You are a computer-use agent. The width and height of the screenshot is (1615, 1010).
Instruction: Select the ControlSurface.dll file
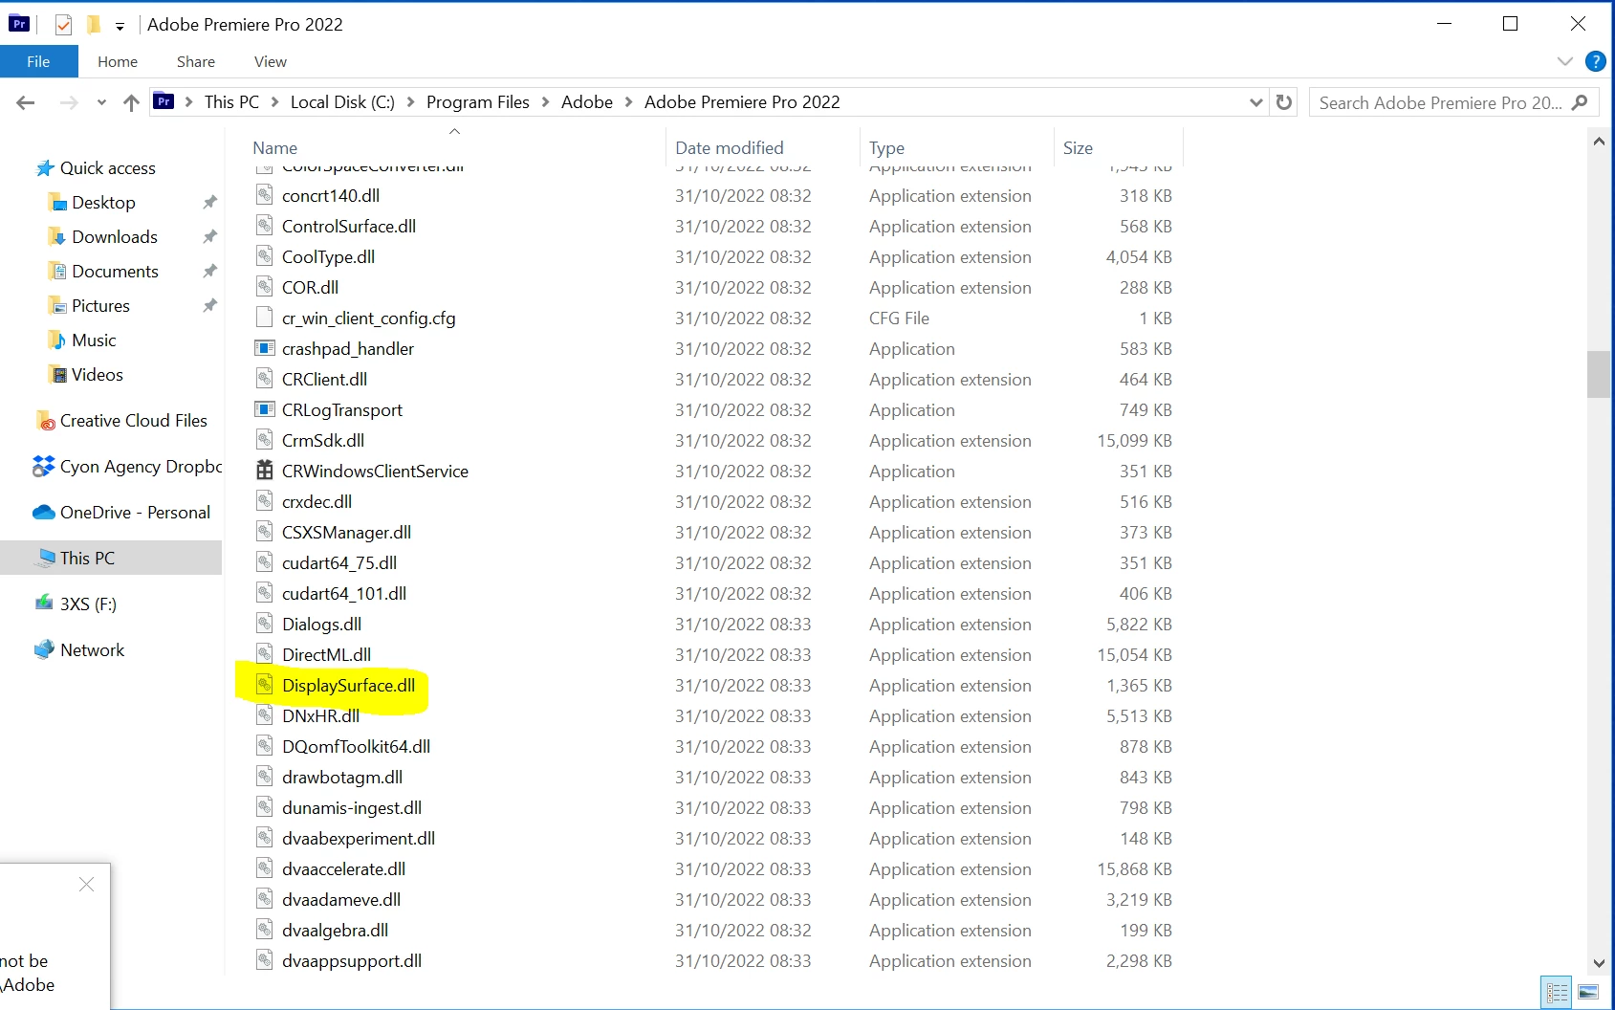click(349, 227)
